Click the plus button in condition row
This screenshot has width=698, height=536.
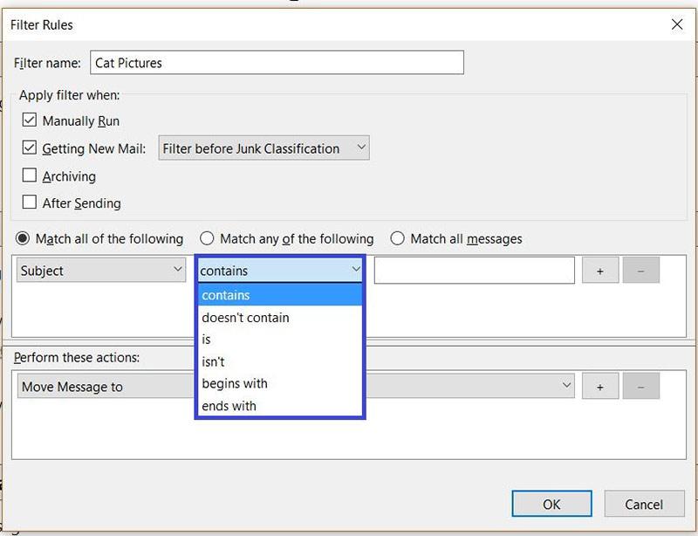600,271
